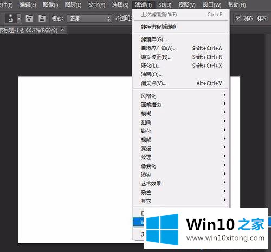Expand the 其它 other submenu

181,201
